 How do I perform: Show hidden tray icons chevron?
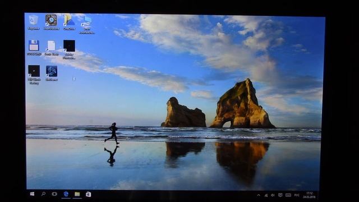(259, 195)
